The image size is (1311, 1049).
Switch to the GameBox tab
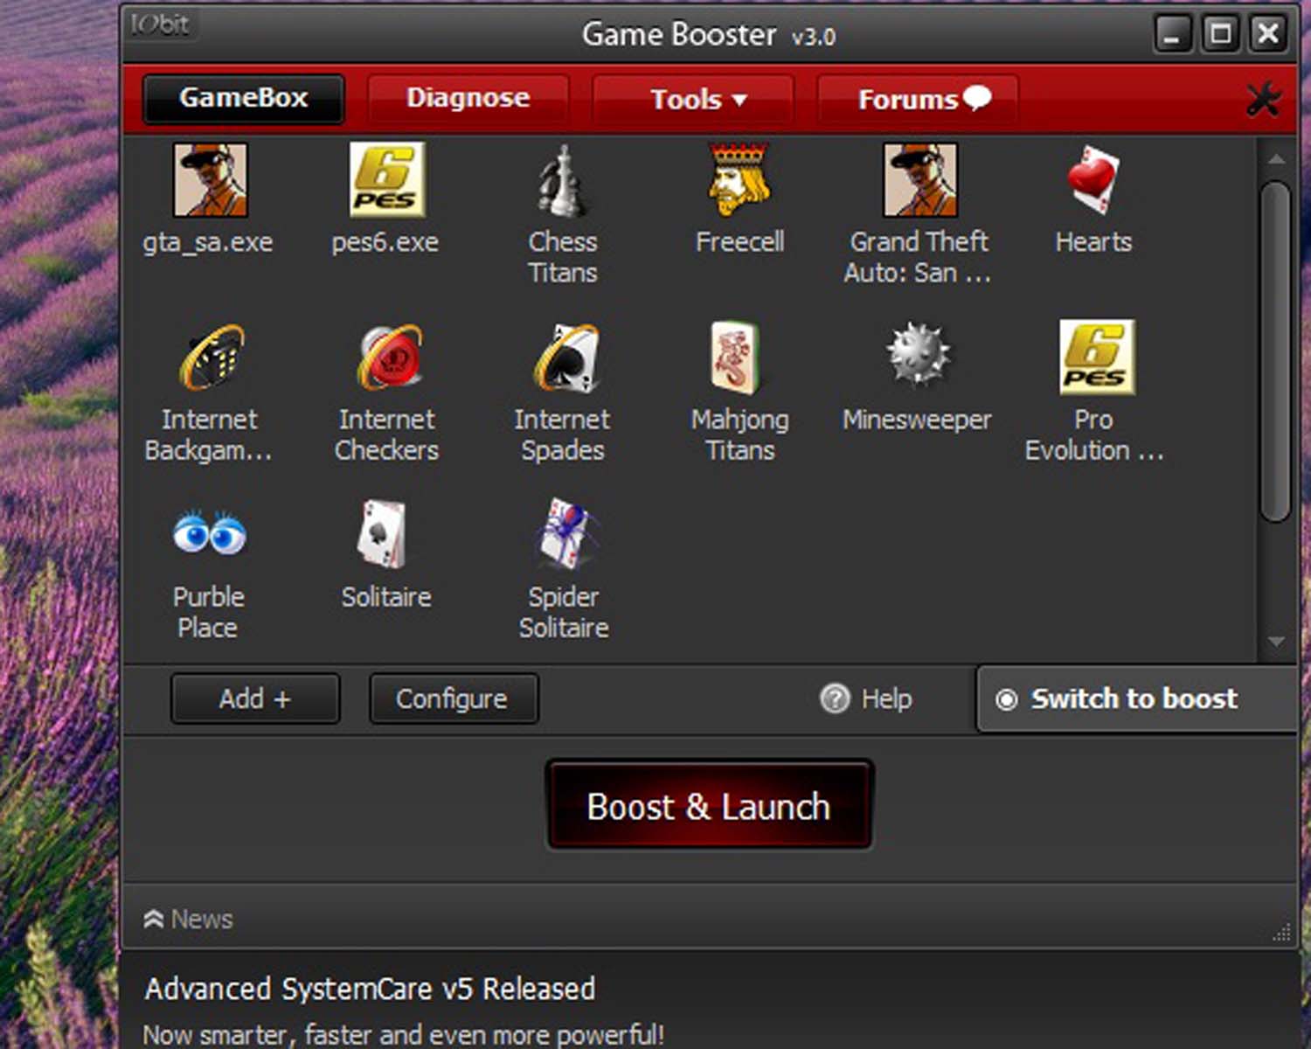[x=243, y=98]
